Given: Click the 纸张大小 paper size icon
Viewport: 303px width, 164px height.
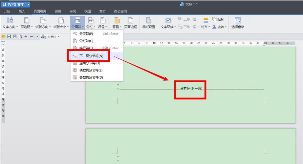Looking at the screenshot, I should click(x=61, y=20).
